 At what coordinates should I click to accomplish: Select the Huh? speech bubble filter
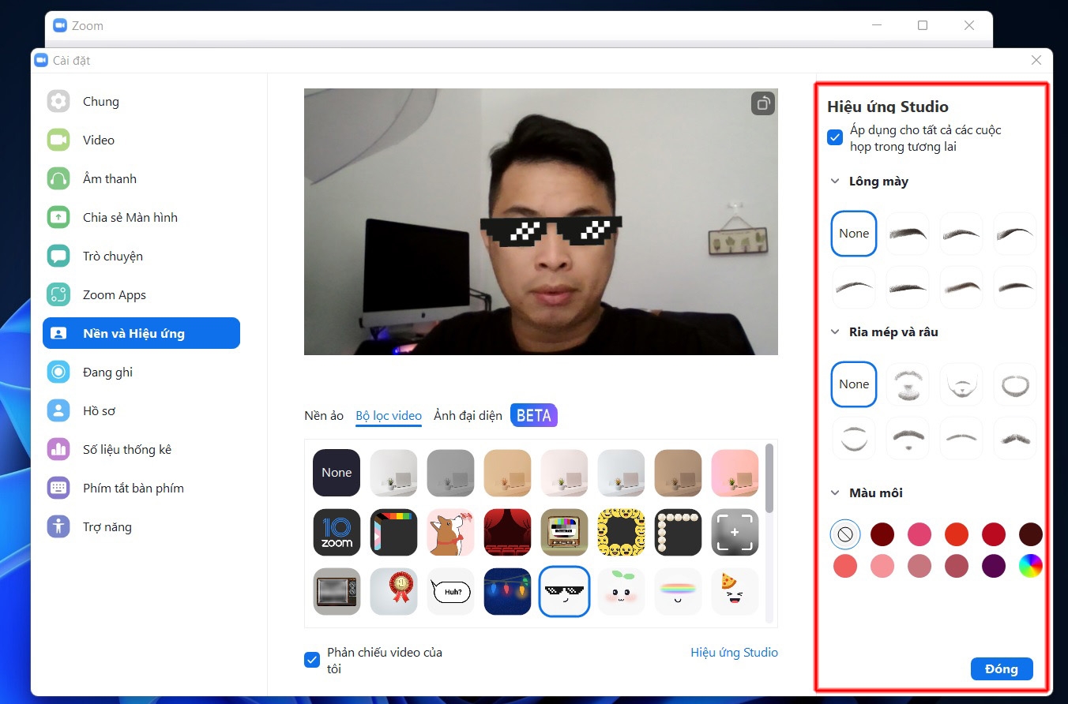(450, 590)
